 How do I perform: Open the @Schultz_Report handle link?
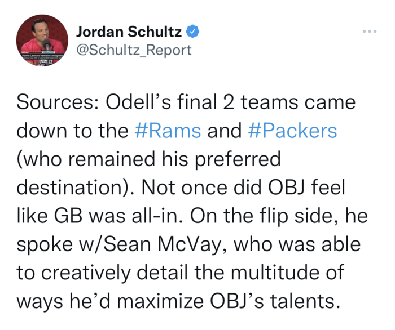134,50
